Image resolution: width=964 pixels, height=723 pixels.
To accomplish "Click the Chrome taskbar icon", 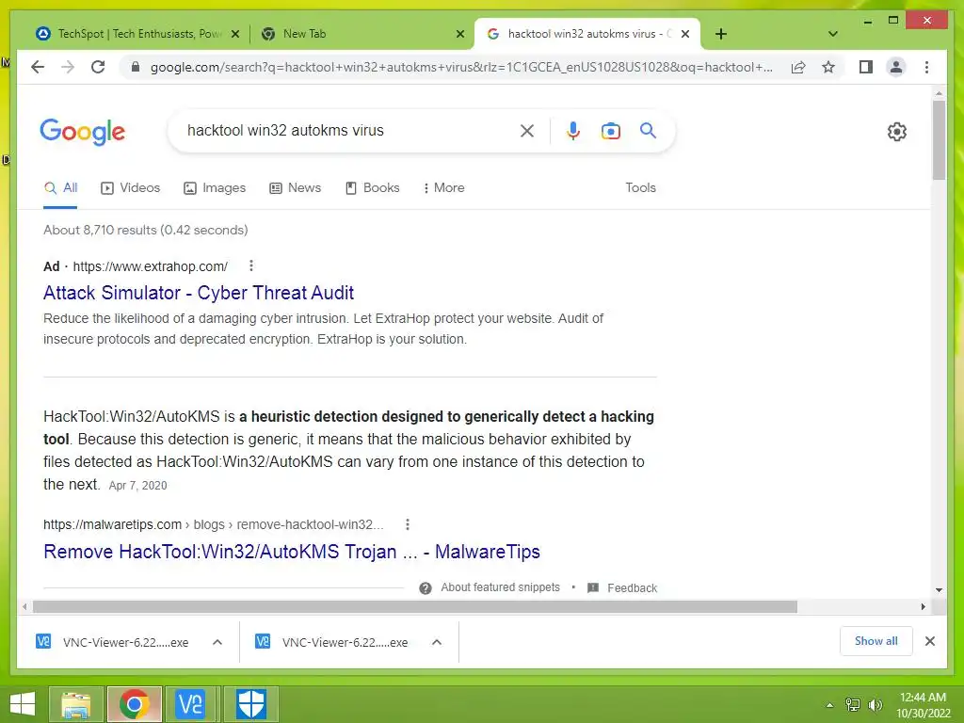I will [x=134, y=704].
